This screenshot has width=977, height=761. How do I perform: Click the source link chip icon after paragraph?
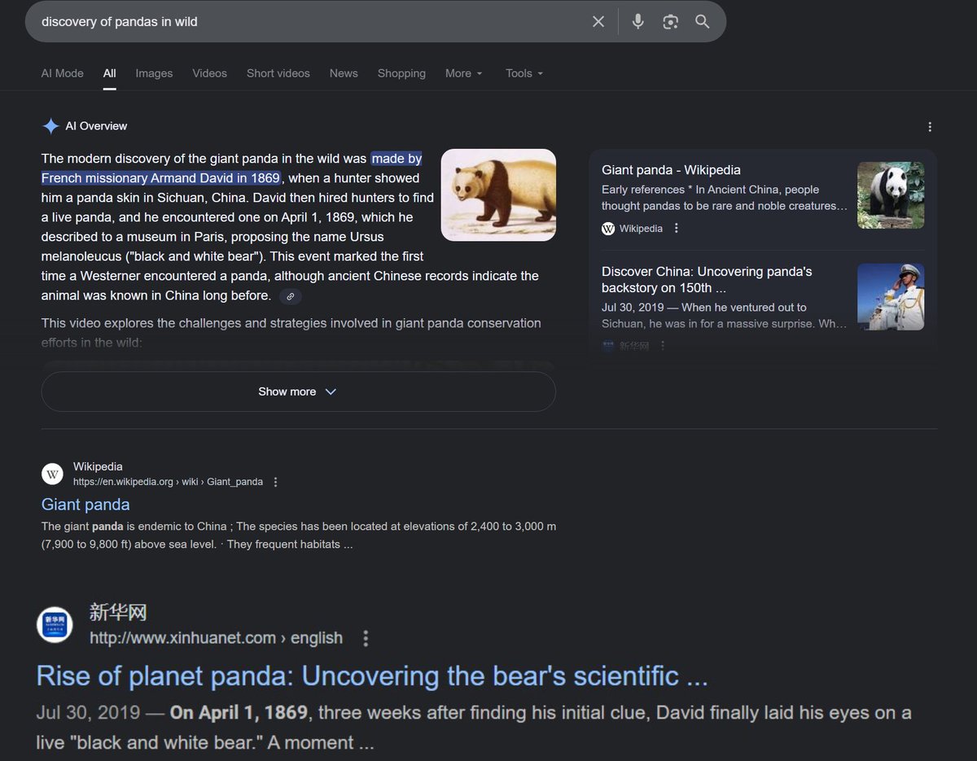click(x=291, y=296)
